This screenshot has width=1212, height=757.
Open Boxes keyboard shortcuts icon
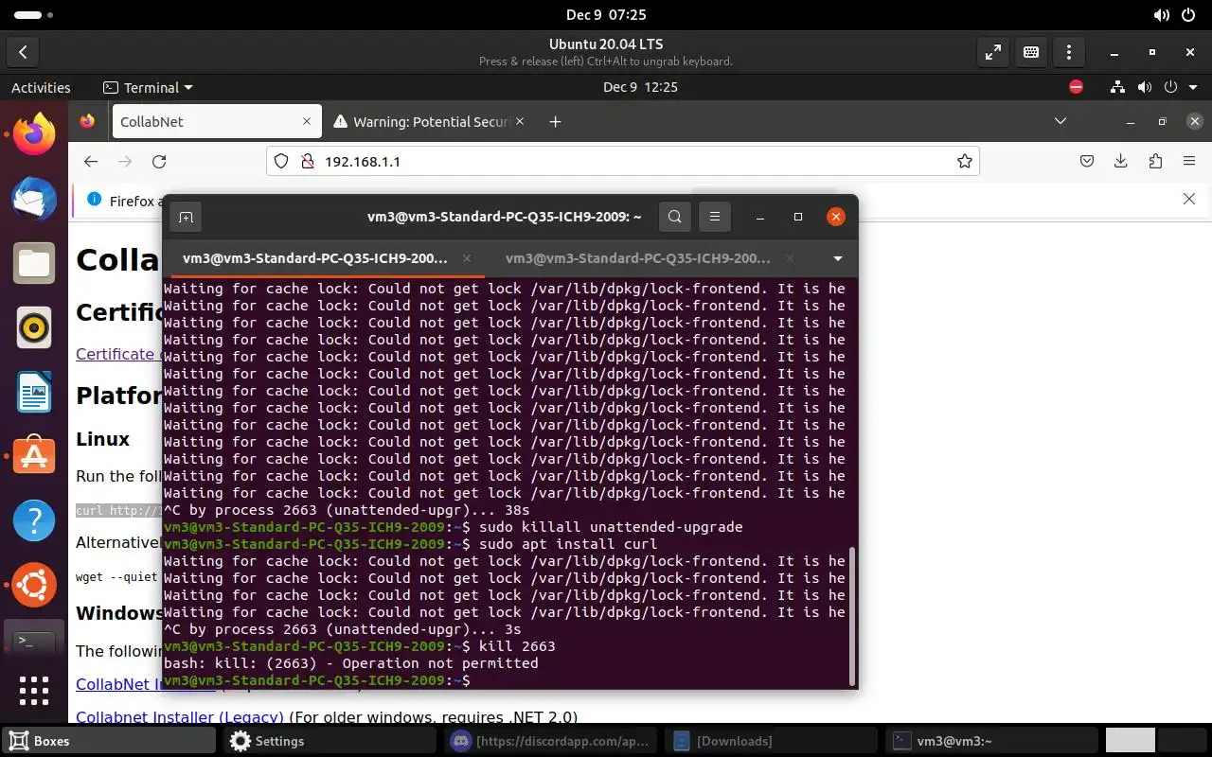[1031, 53]
